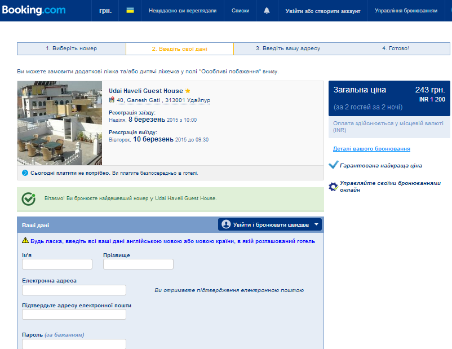Open 'Нещодавно ви переглядали' menu
The image size is (452, 349).
click(x=183, y=11)
